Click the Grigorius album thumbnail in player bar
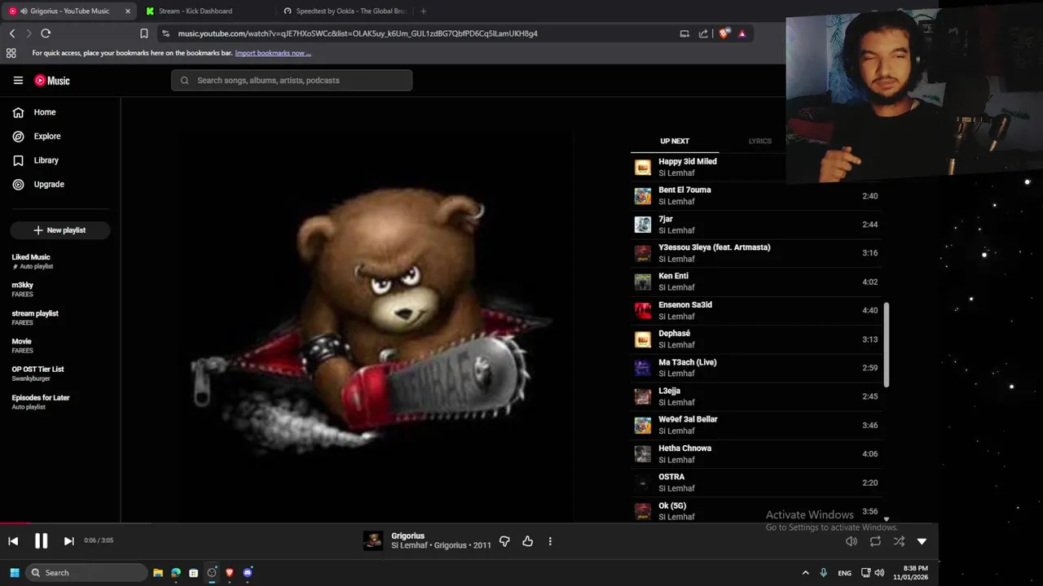The height and width of the screenshot is (586, 1043). [x=373, y=541]
